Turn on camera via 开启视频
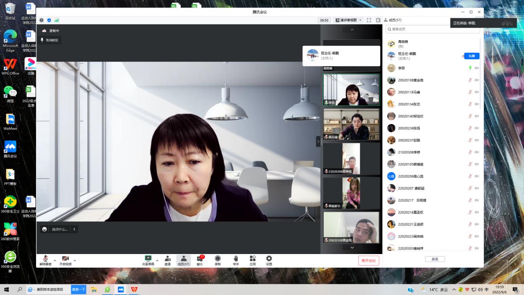The height and width of the screenshot is (295, 524). click(65, 260)
